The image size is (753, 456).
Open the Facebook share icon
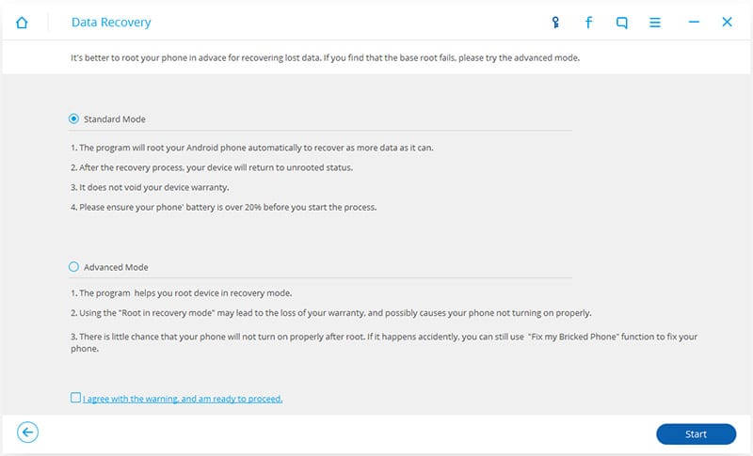tap(588, 23)
